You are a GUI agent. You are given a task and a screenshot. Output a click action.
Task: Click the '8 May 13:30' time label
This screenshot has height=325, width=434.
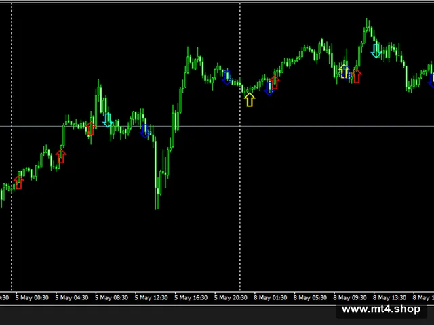point(390,298)
